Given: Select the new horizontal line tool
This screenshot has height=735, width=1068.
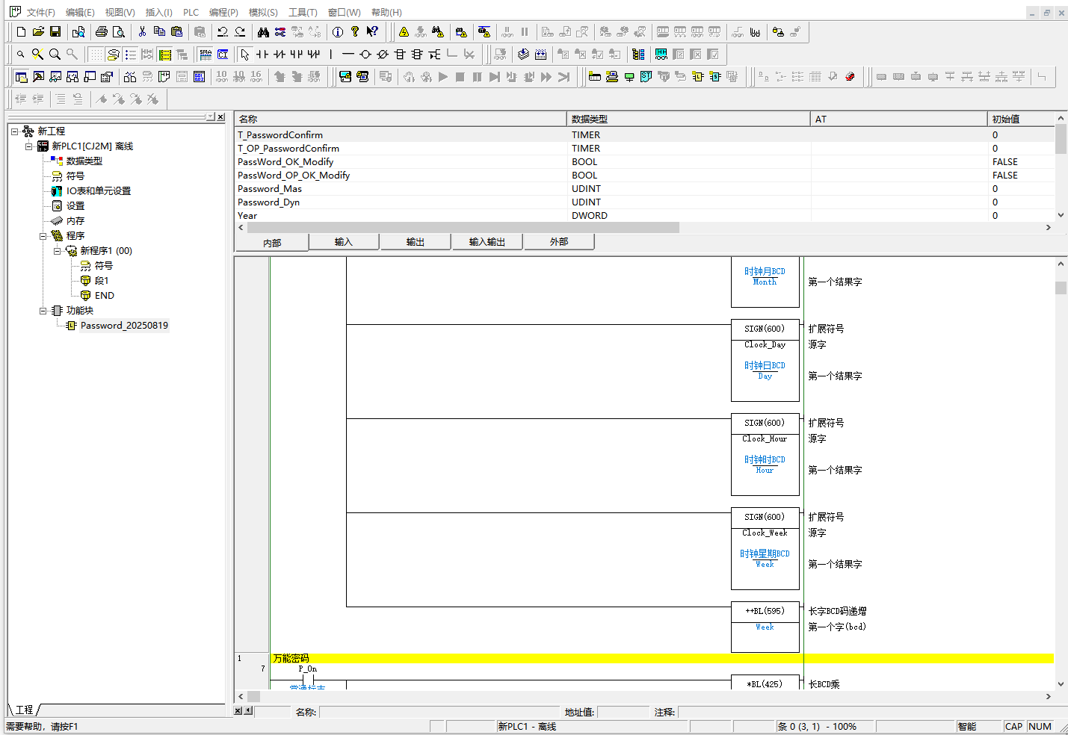Looking at the screenshot, I should pyautogui.click(x=348, y=55).
